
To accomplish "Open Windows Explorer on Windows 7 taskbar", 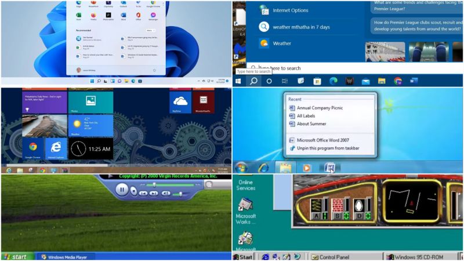I will coord(285,168).
